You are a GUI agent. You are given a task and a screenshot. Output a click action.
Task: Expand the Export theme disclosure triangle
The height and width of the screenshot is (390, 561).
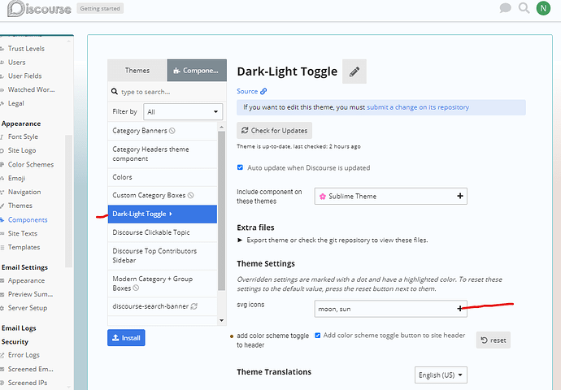(240, 240)
